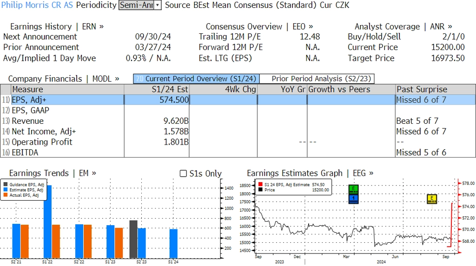The height and width of the screenshot is (266, 476).
Task: Click Next Announcement date 09/30/24
Action: coord(153,37)
